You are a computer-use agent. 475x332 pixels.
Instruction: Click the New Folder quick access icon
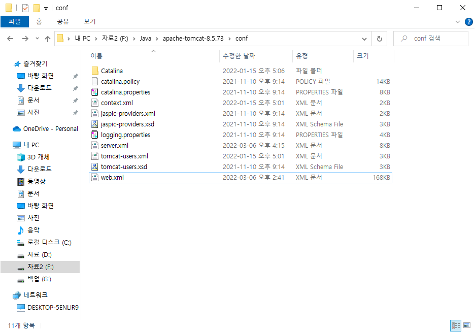coord(37,8)
